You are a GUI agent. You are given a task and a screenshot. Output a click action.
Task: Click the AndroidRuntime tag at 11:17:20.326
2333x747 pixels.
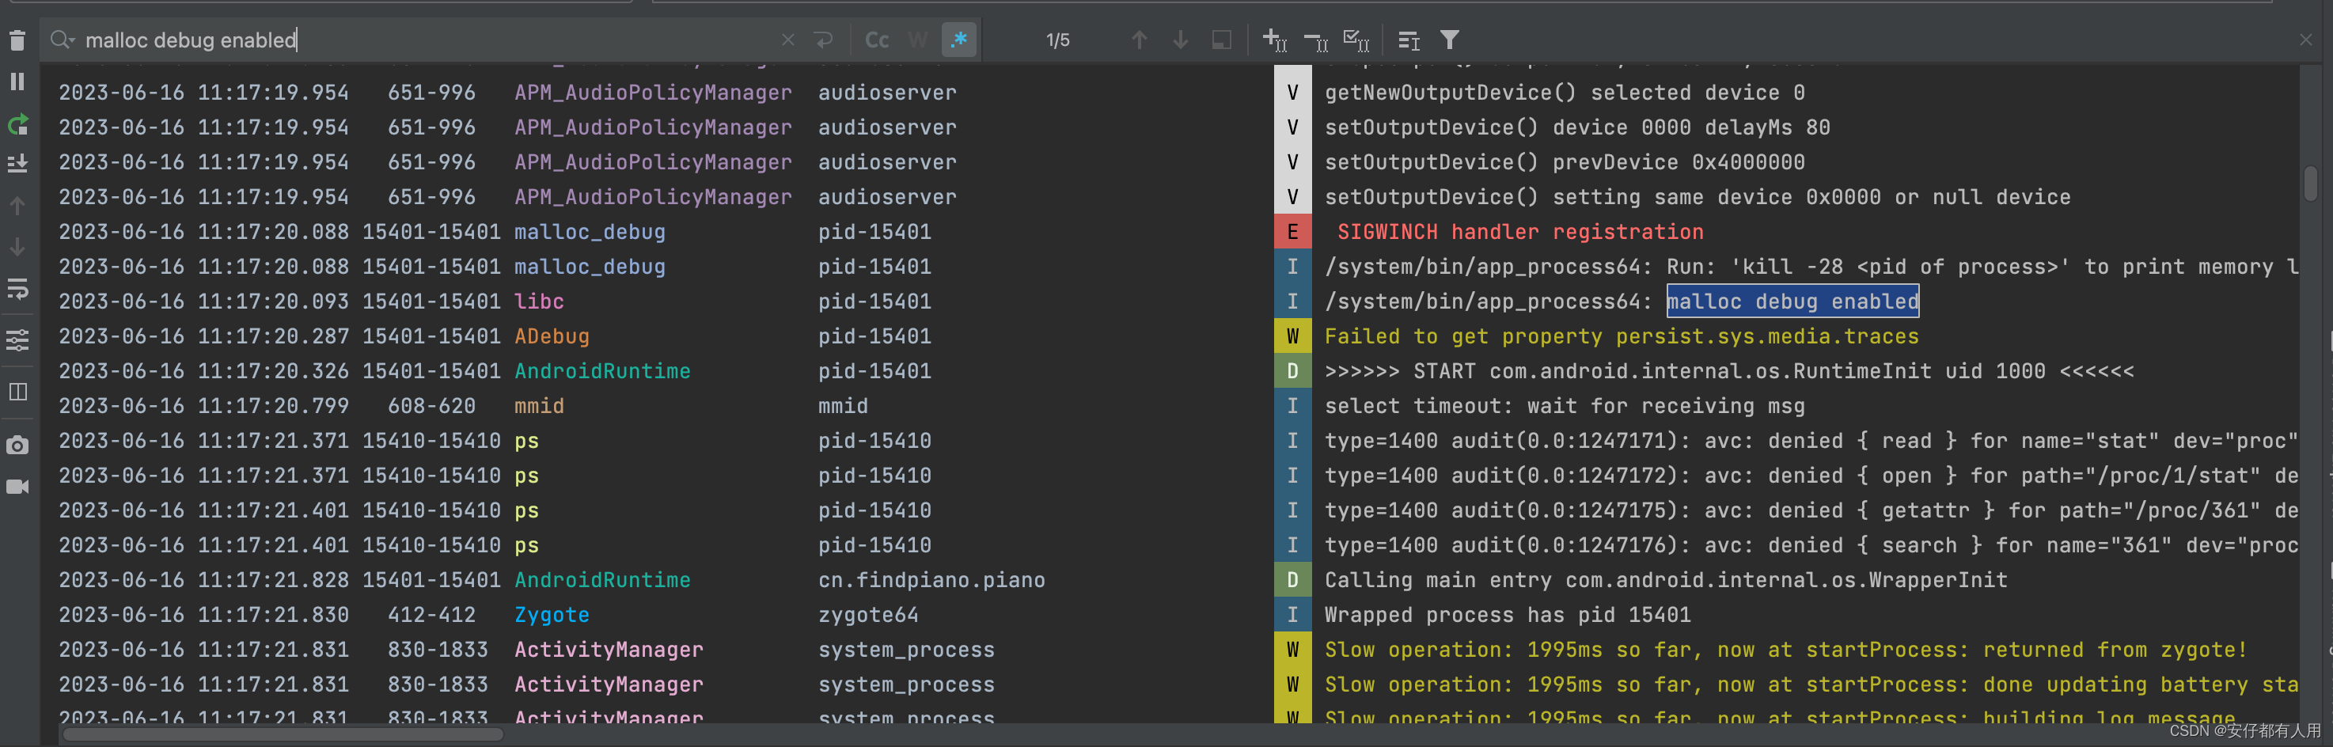click(602, 371)
